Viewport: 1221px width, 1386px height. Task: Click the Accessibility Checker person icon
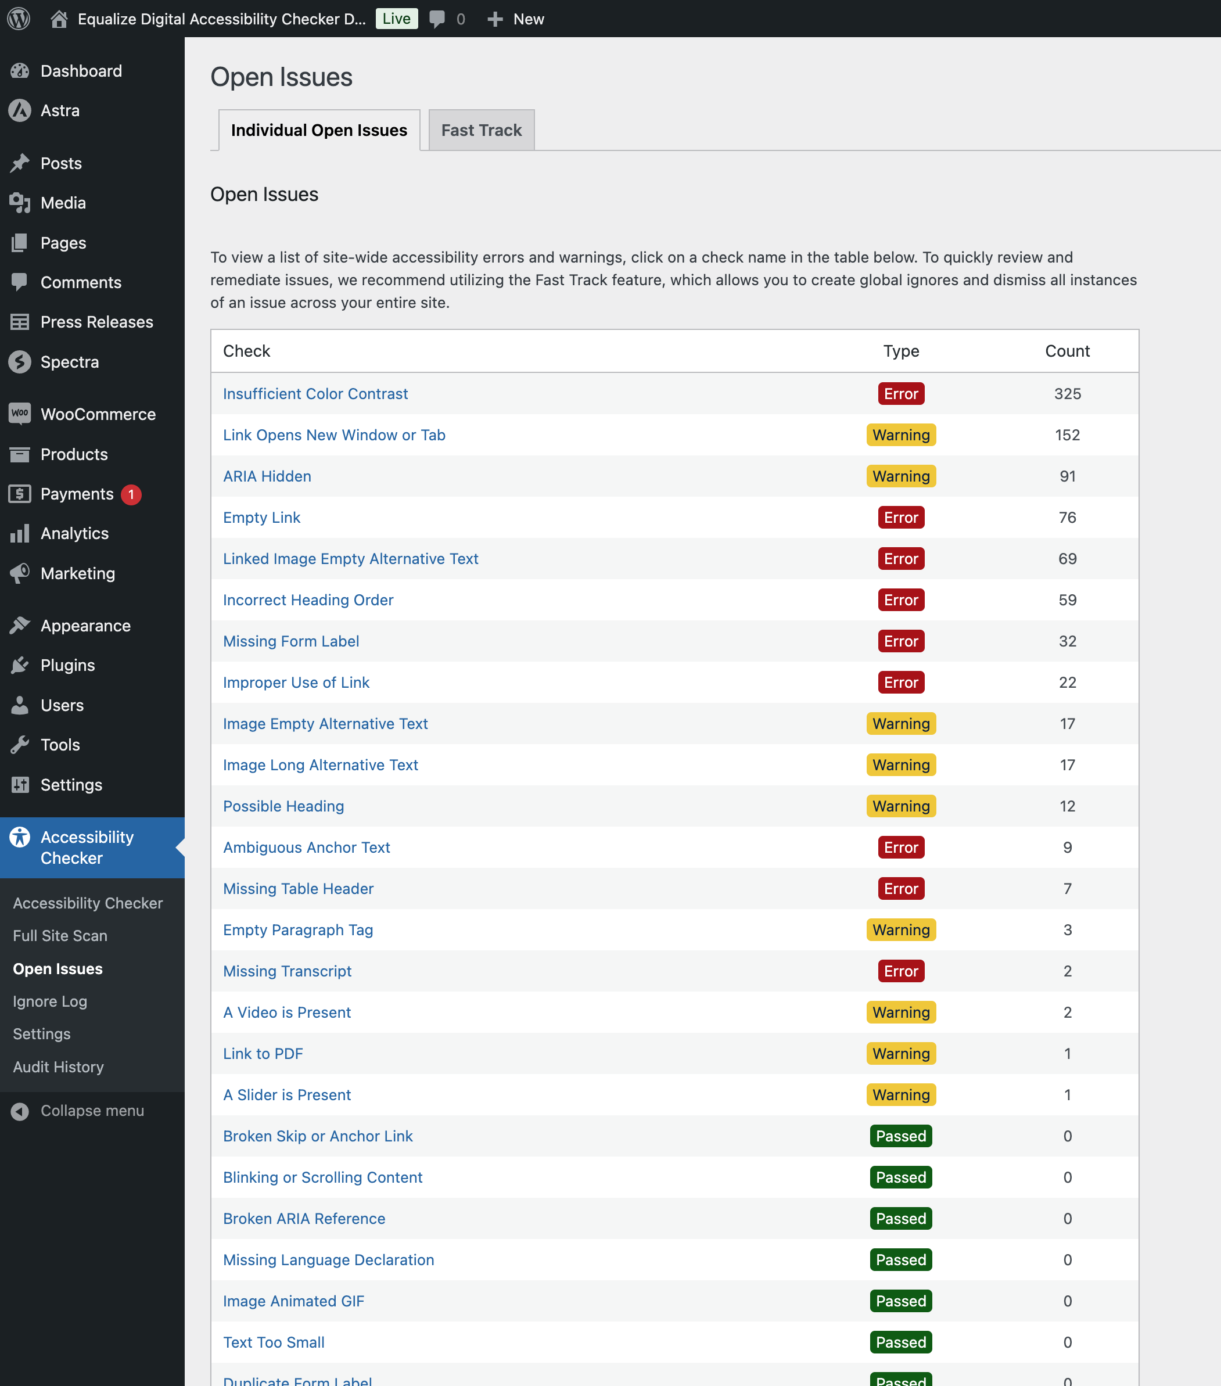(20, 836)
